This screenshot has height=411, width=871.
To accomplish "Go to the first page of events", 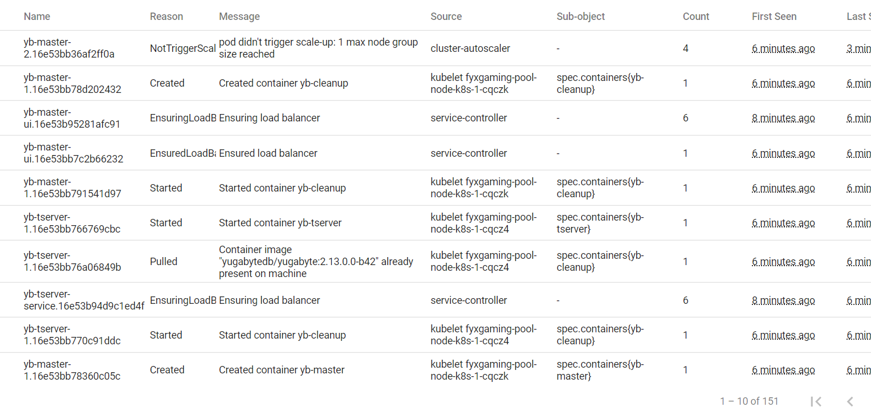I will pos(816,402).
